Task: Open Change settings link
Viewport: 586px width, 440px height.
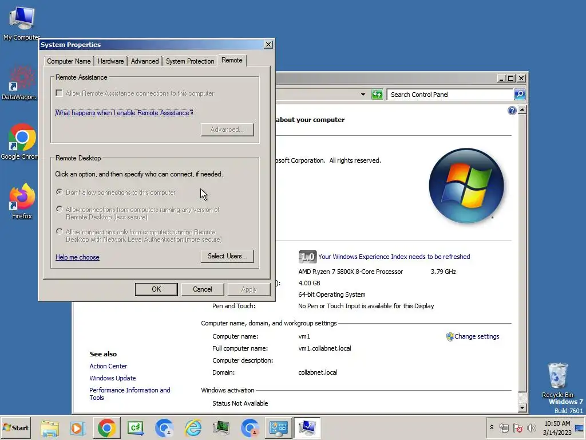Action: 477,336
